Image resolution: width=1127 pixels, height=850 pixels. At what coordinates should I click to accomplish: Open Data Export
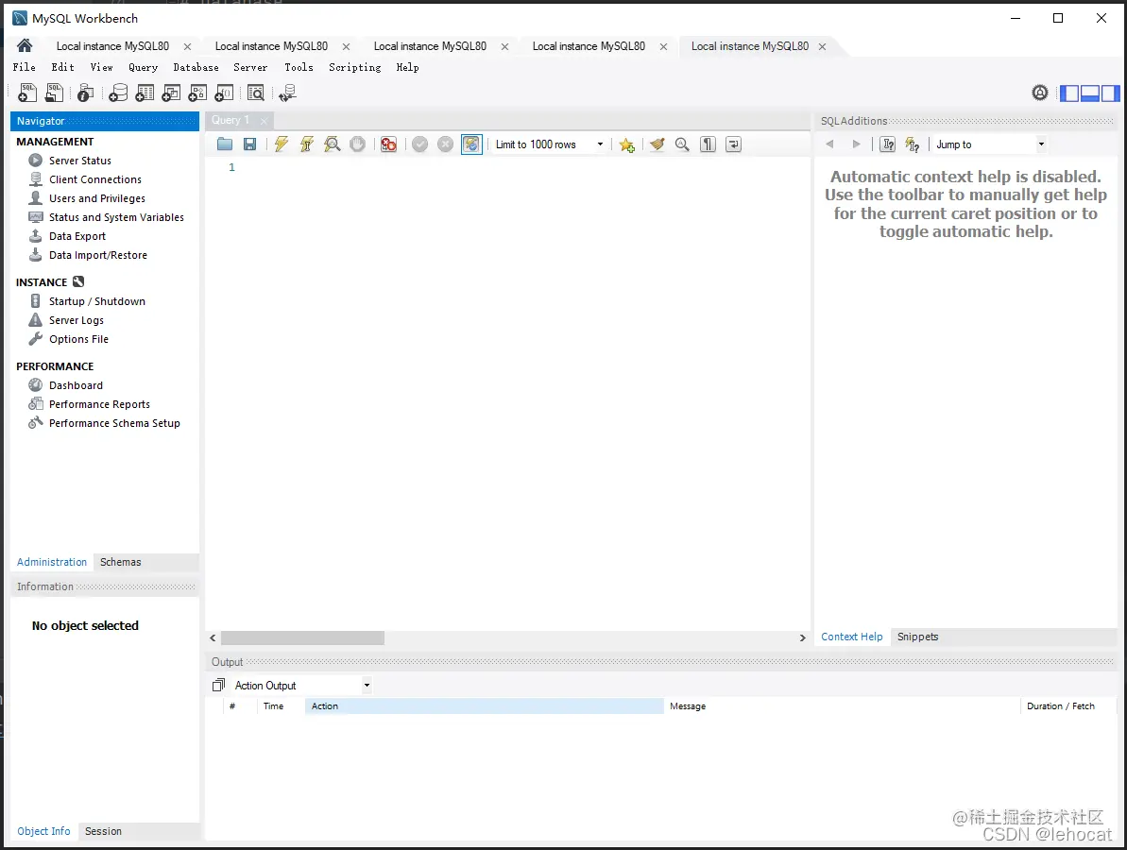[77, 236]
